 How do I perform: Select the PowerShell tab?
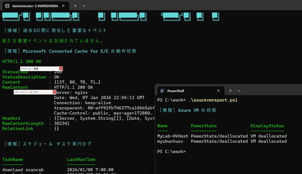[191, 91]
